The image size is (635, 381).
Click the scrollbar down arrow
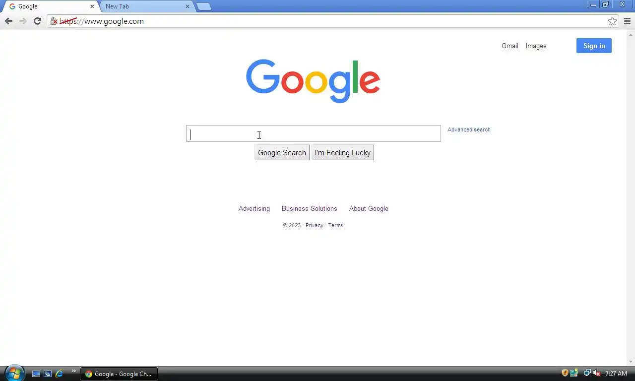(x=631, y=362)
